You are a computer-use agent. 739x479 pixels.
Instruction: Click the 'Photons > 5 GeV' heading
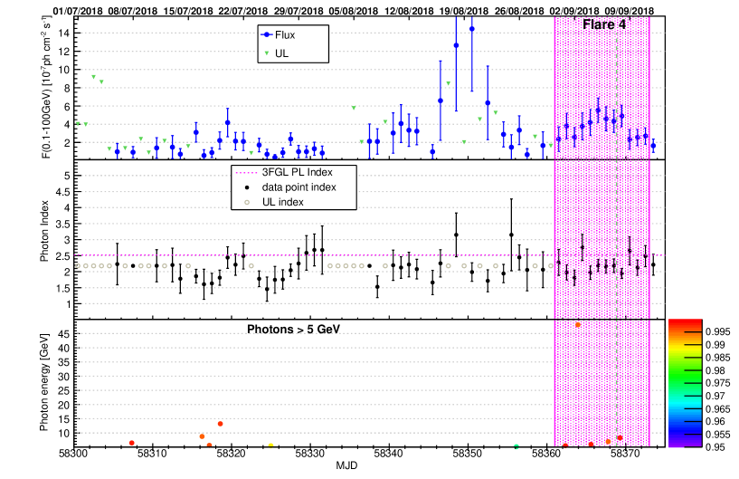pyautogui.click(x=293, y=330)
